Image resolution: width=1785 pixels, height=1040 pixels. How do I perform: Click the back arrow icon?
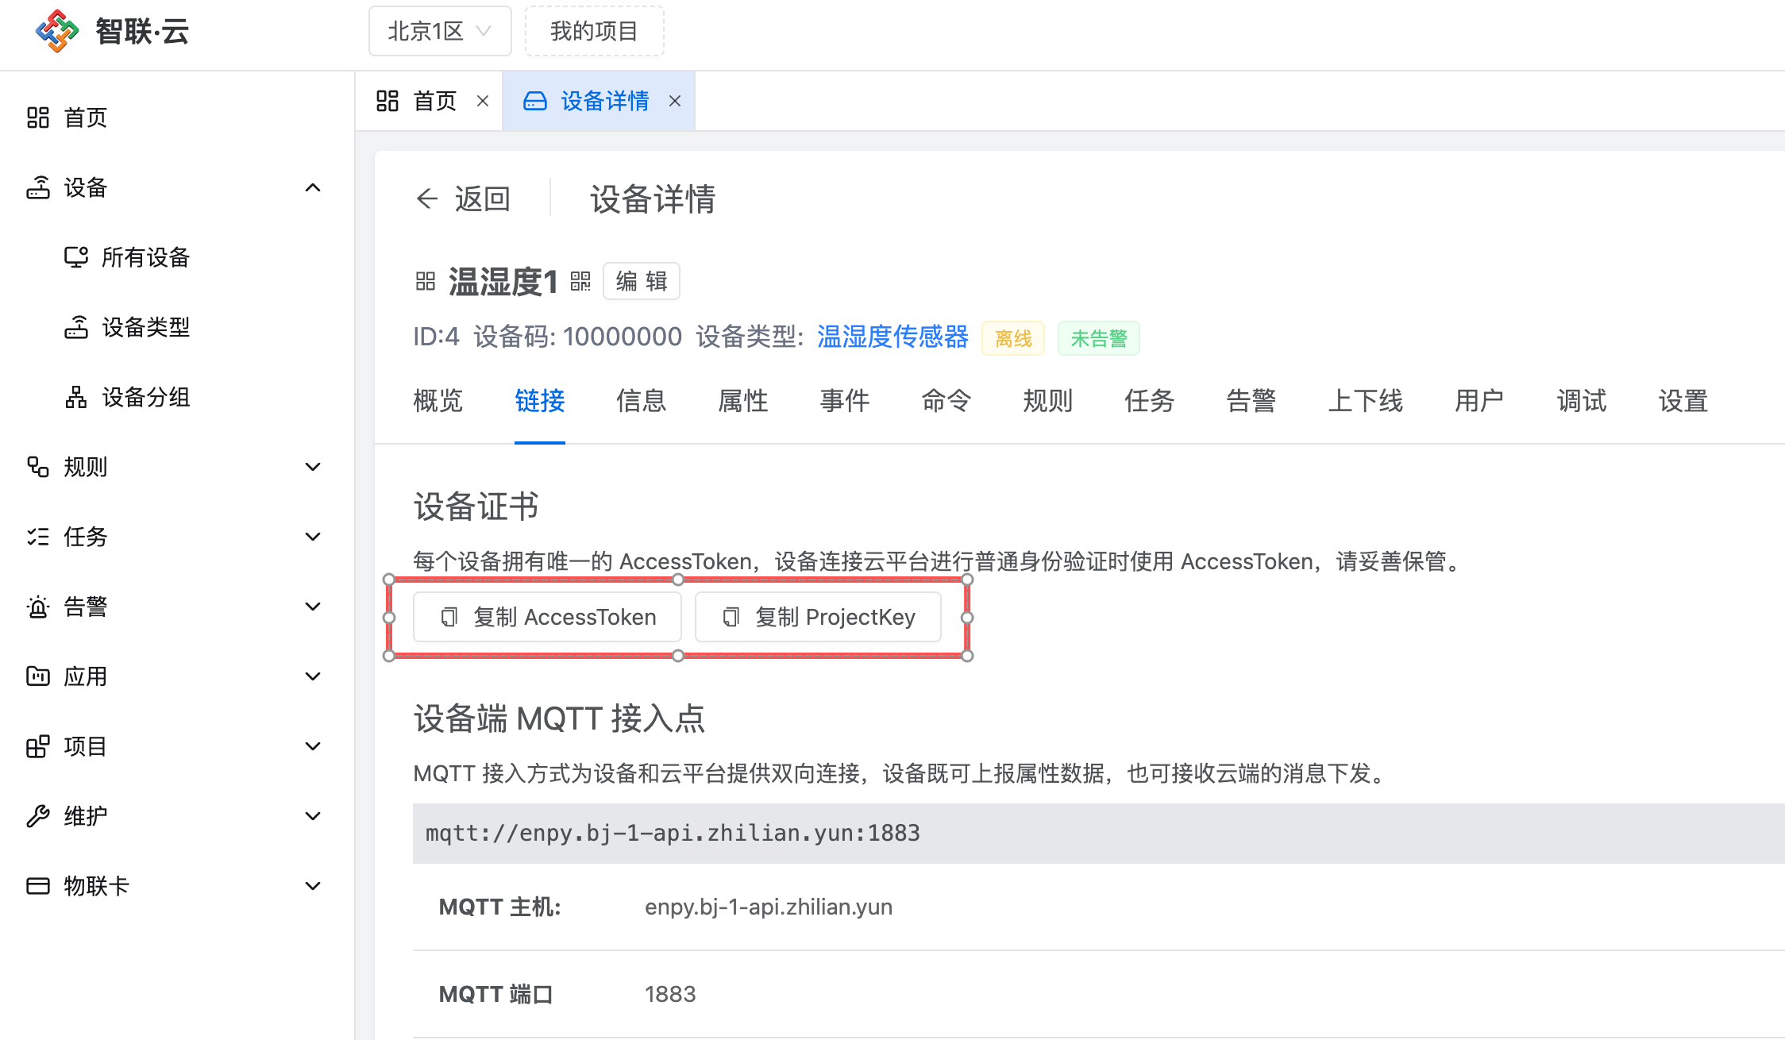(x=427, y=198)
